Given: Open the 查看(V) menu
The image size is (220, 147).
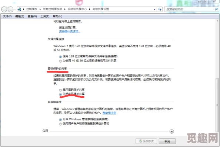Looking at the screenshot, I should [32, 16].
